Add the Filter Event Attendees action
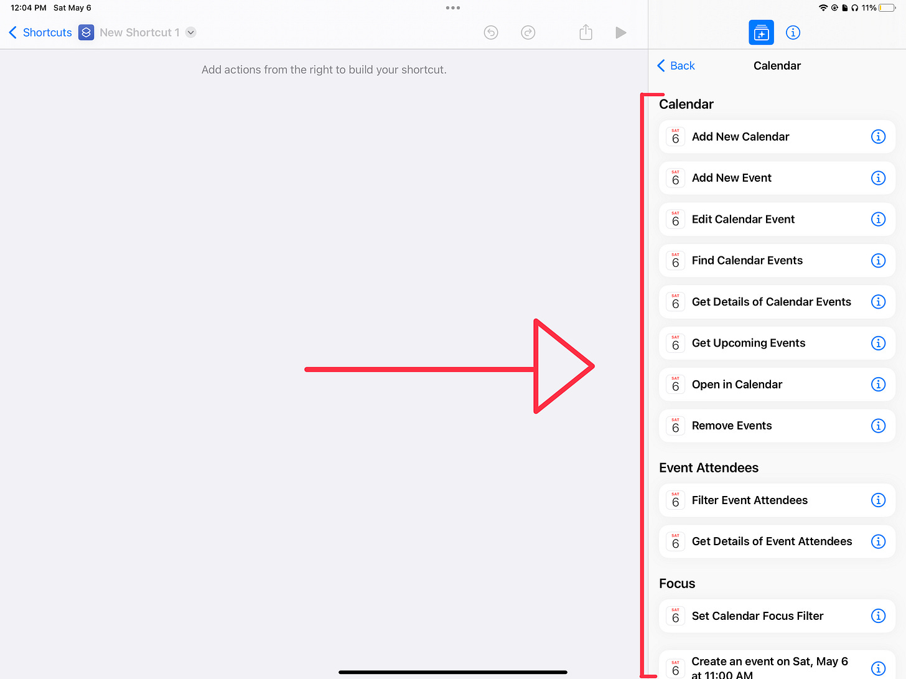 [x=777, y=500]
